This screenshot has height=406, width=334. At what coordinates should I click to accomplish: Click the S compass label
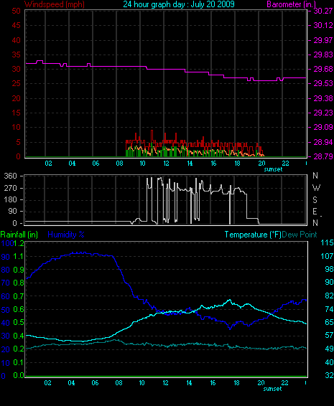pos(315,200)
